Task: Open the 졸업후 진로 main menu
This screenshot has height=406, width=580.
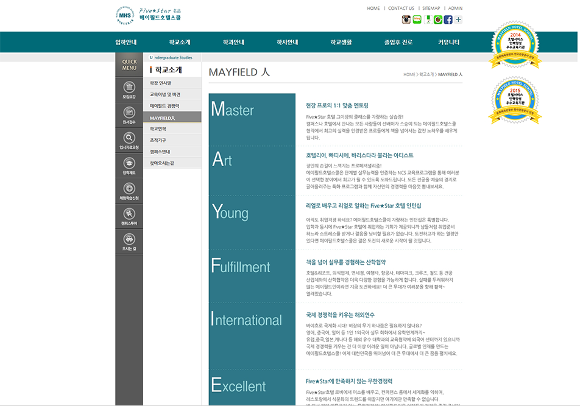Action: (x=398, y=43)
